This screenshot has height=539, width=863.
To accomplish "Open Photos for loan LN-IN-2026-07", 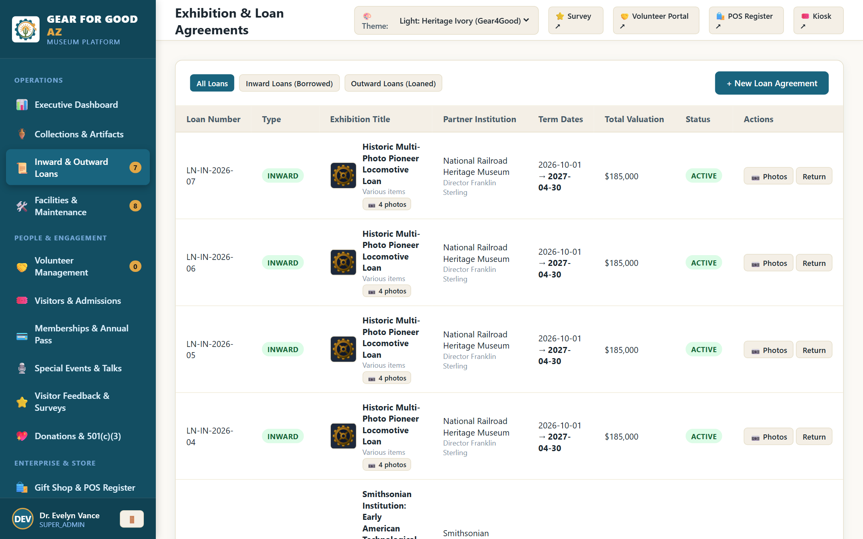I will click(768, 176).
